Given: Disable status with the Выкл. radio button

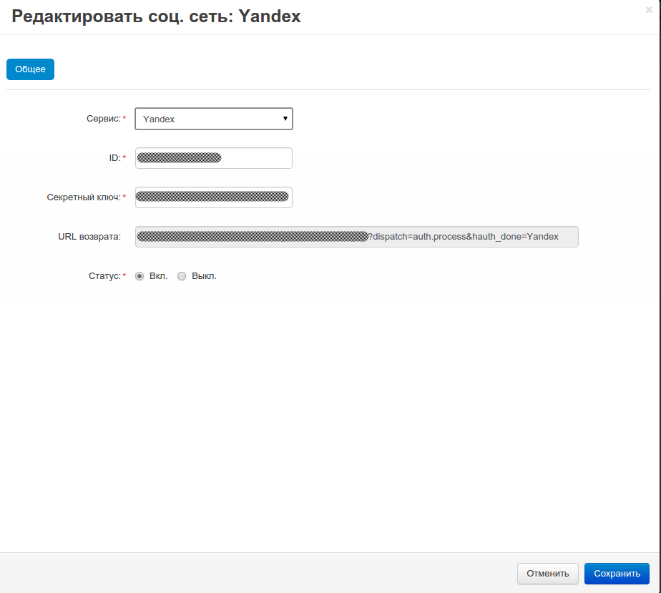Looking at the screenshot, I should [182, 276].
